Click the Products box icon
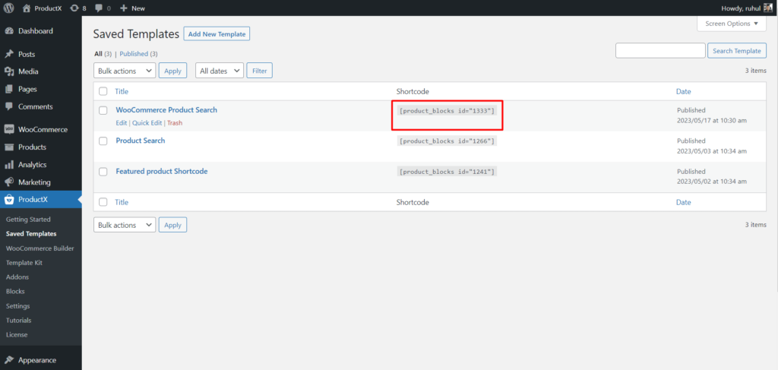This screenshot has width=778, height=370. point(9,147)
